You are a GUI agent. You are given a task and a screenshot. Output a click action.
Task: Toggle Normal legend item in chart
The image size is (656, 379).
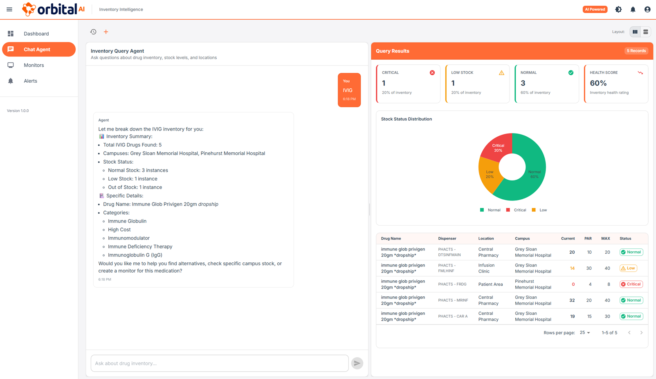(490, 210)
